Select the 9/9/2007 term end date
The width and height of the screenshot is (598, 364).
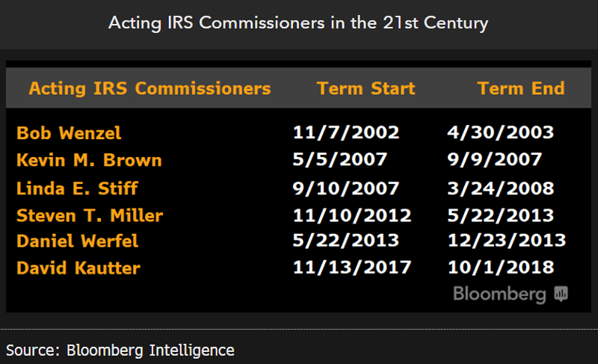(x=495, y=160)
